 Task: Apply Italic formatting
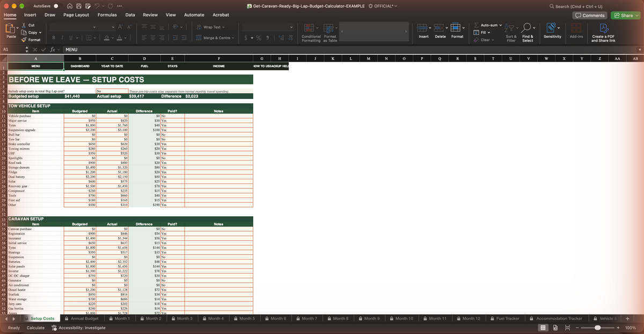[62, 37]
